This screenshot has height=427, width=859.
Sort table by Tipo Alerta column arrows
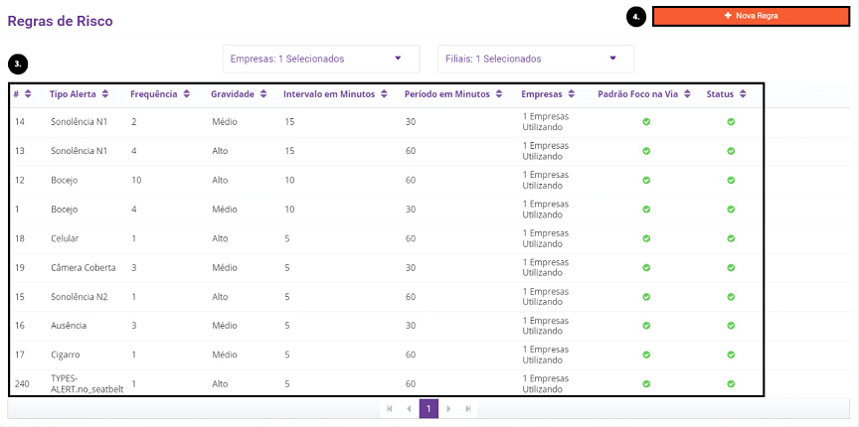click(x=105, y=94)
